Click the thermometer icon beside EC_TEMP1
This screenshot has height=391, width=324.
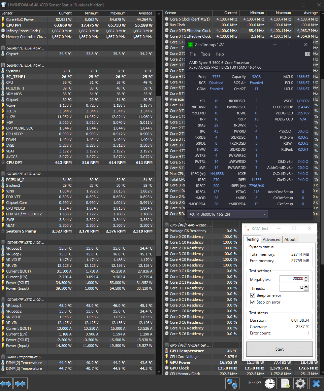[3, 77]
